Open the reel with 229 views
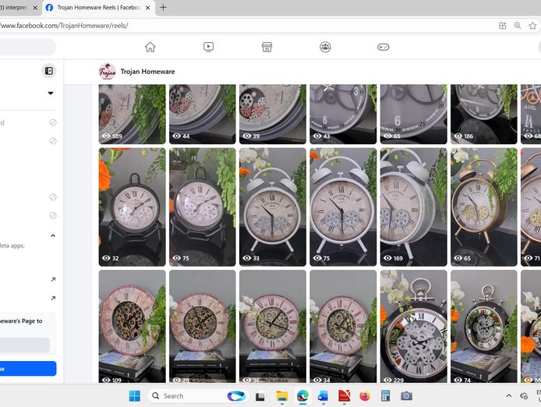Image resolution: width=541 pixels, height=407 pixels. point(413,326)
